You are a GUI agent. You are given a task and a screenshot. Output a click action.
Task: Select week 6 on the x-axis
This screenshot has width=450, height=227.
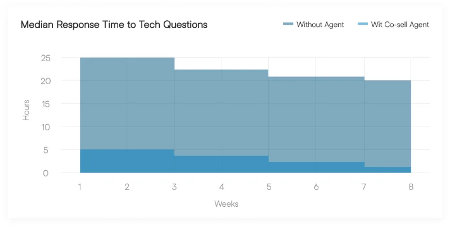pos(316,187)
